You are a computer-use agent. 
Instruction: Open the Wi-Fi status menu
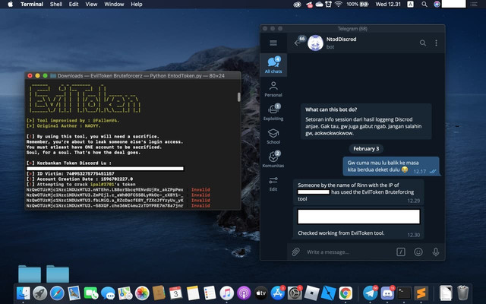(338, 4)
